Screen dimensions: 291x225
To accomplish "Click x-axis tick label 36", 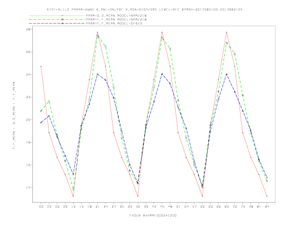I will point(138,207).
